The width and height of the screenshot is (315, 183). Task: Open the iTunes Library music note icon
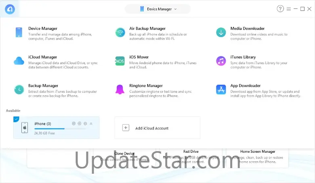(221, 61)
